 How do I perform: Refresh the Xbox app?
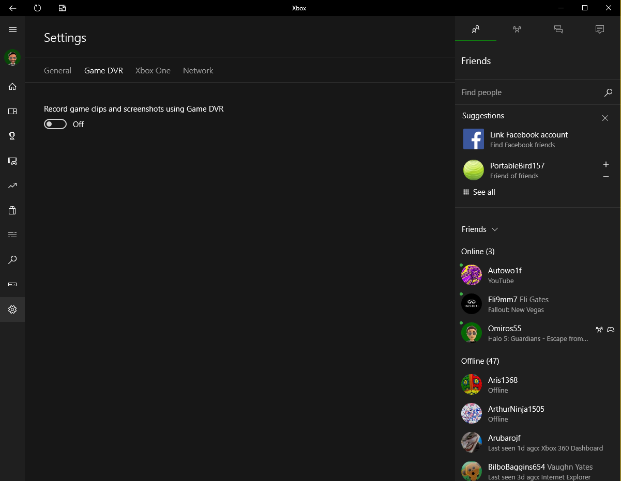click(x=37, y=8)
